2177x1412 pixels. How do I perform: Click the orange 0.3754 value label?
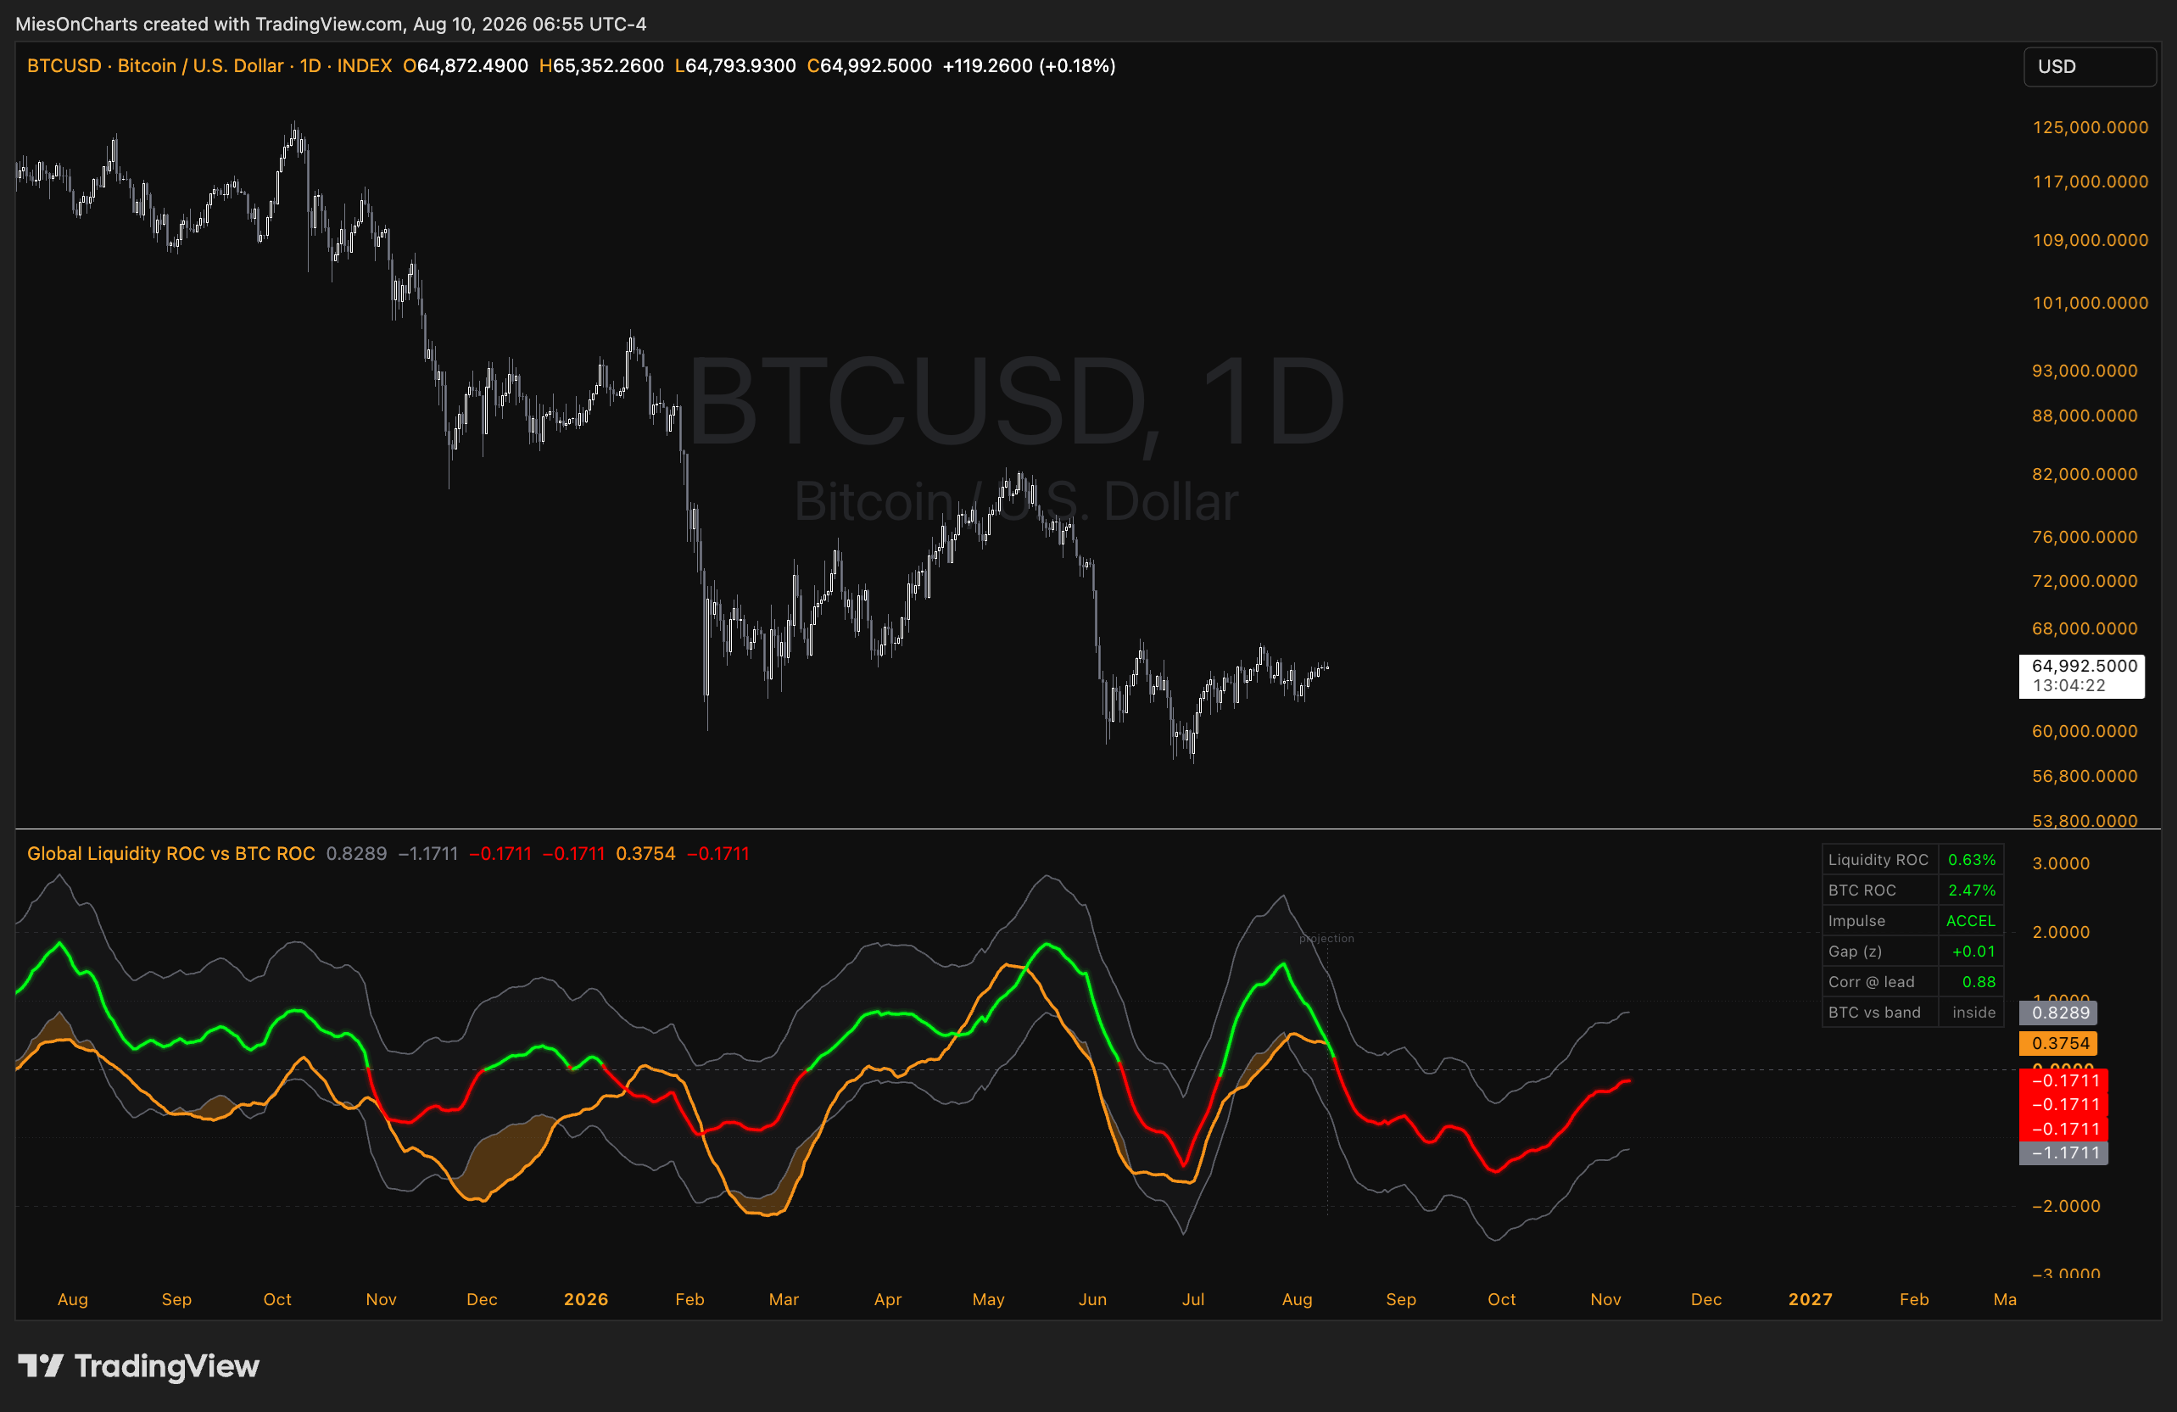coord(2058,1043)
